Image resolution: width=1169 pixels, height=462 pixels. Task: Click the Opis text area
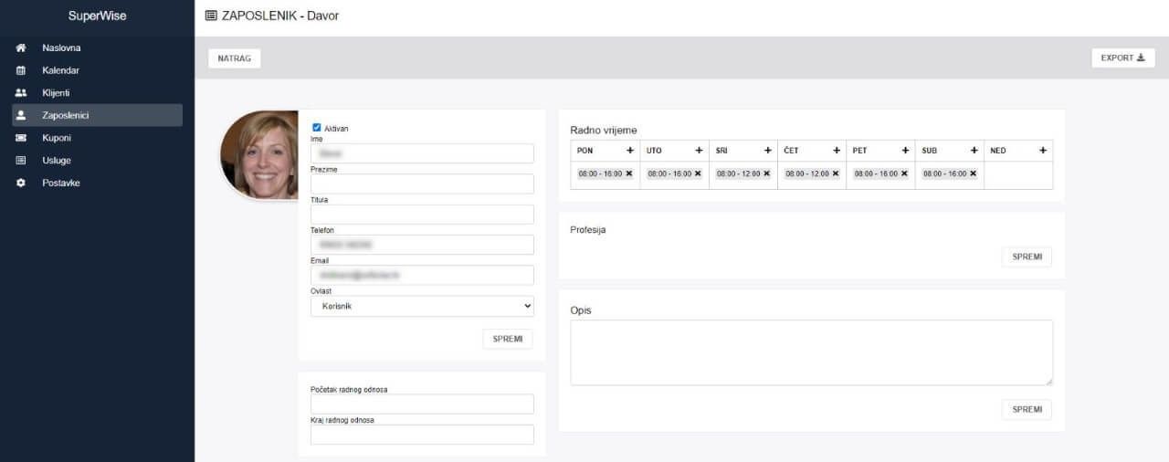[x=811, y=352]
